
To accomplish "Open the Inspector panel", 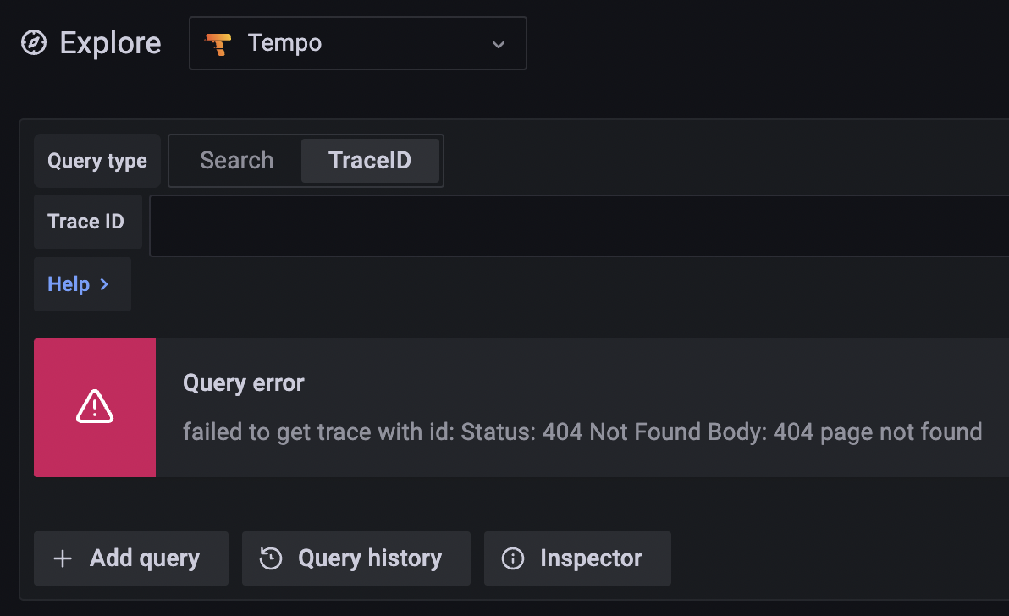I will [x=577, y=558].
